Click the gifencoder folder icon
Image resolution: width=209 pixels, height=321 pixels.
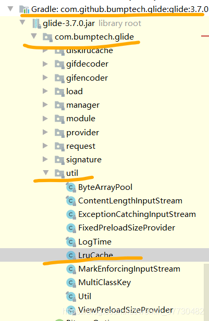pos(59,78)
